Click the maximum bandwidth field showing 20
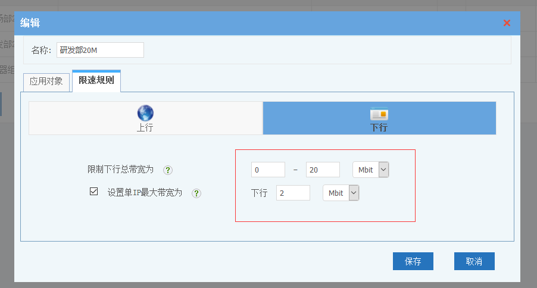The height and width of the screenshot is (288, 537). [323, 170]
